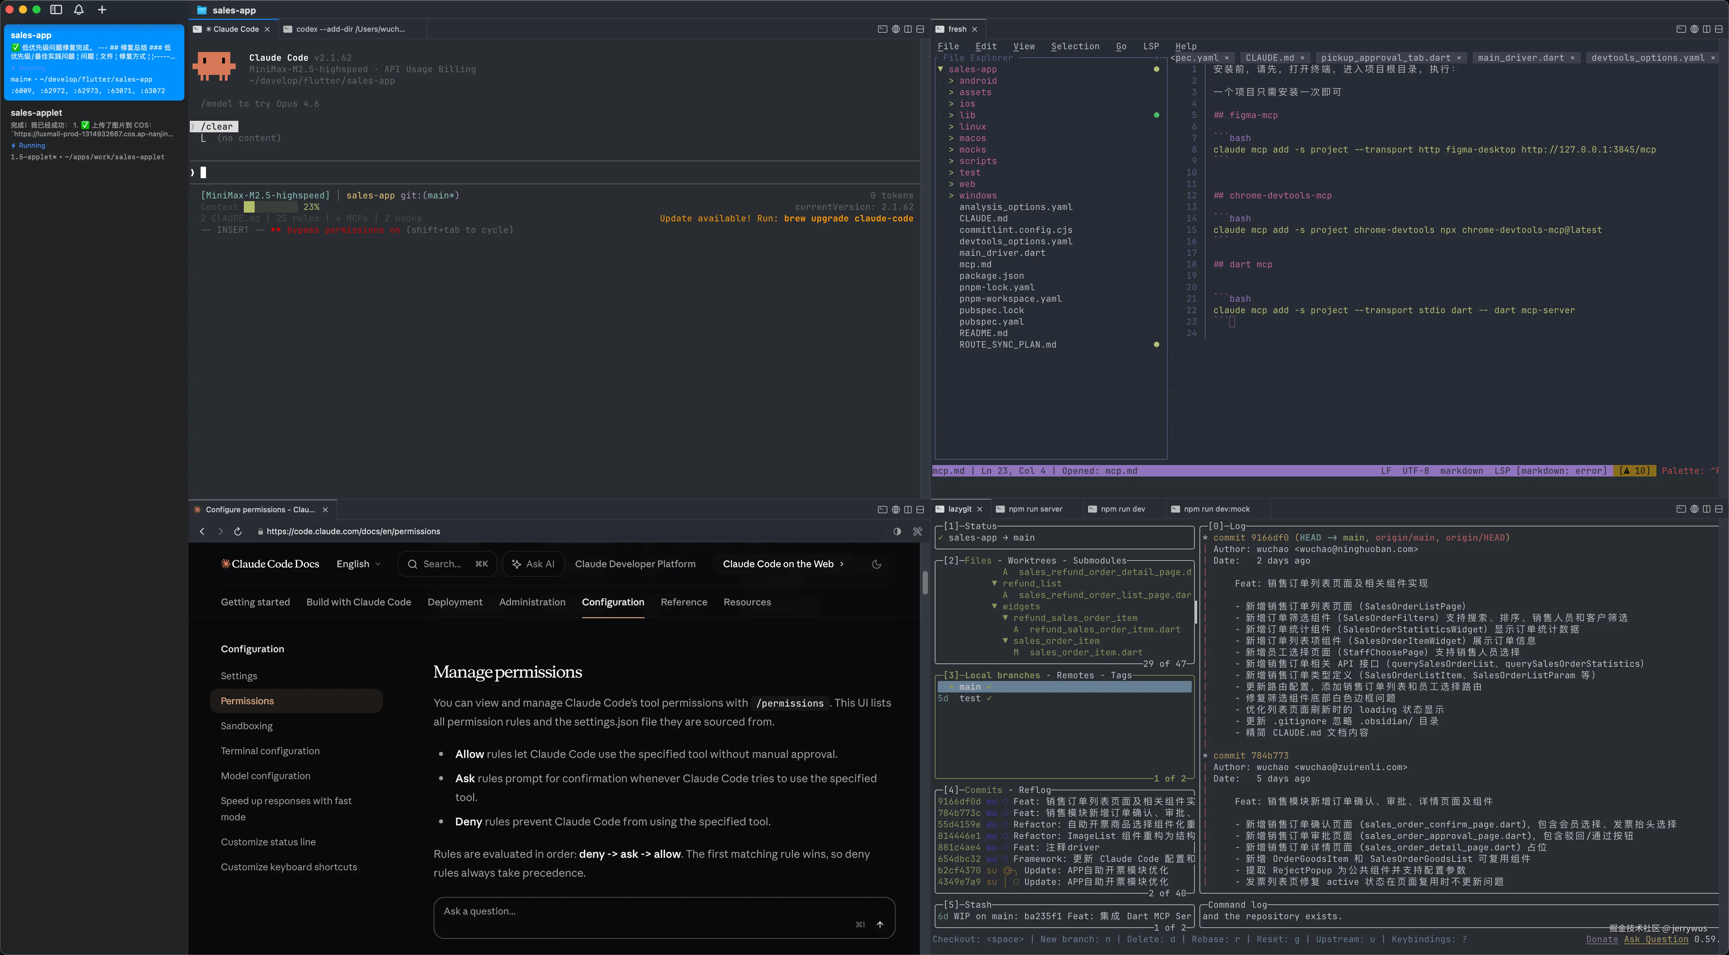Toggle browser contrast half-circle icon
Image resolution: width=1729 pixels, height=955 pixels.
click(897, 531)
